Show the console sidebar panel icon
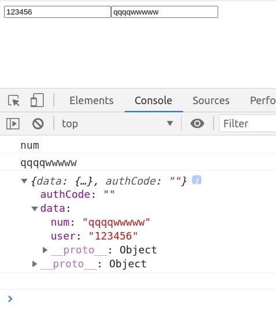276x320 pixels. (13, 124)
